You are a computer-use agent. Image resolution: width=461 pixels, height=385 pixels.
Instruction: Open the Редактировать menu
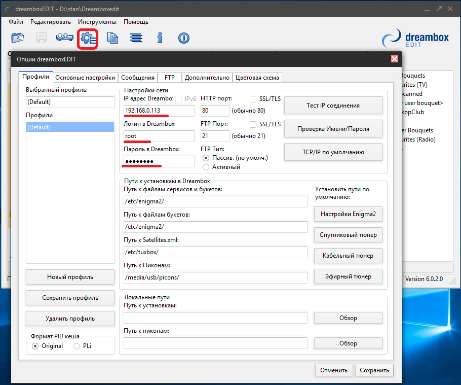pos(51,22)
